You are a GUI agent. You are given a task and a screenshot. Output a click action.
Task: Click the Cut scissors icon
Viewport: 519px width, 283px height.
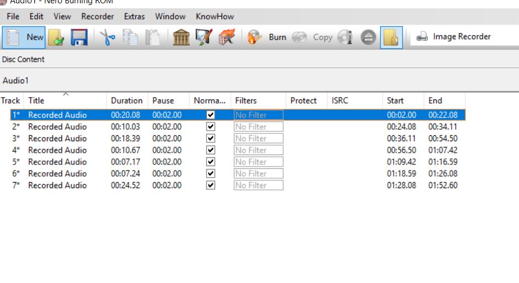pyautogui.click(x=107, y=38)
